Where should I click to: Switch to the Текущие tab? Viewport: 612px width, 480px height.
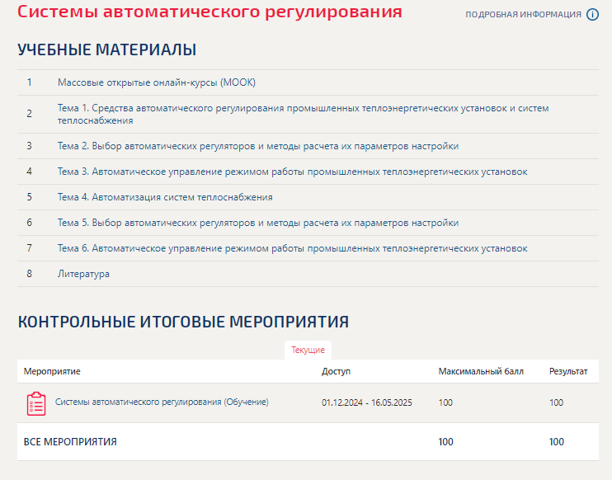point(308,350)
